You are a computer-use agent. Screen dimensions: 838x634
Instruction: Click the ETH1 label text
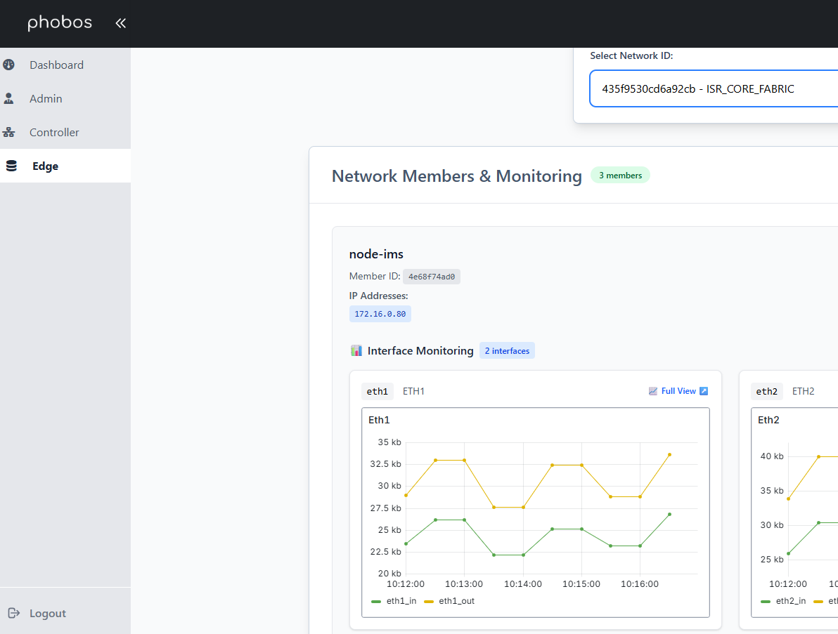click(413, 391)
